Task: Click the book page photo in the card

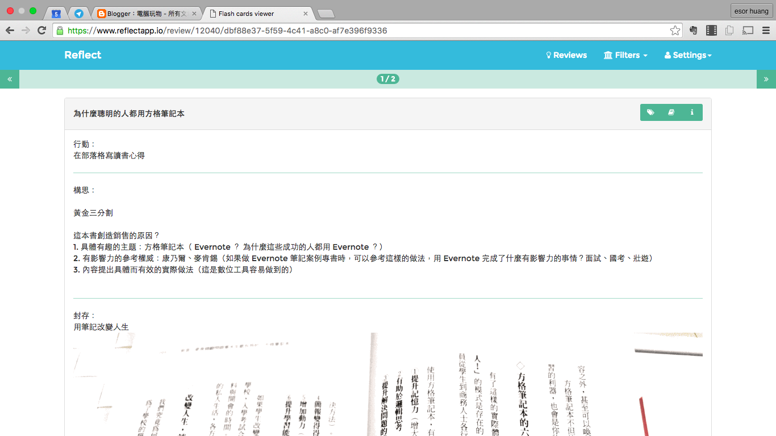Action: click(x=388, y=384)
